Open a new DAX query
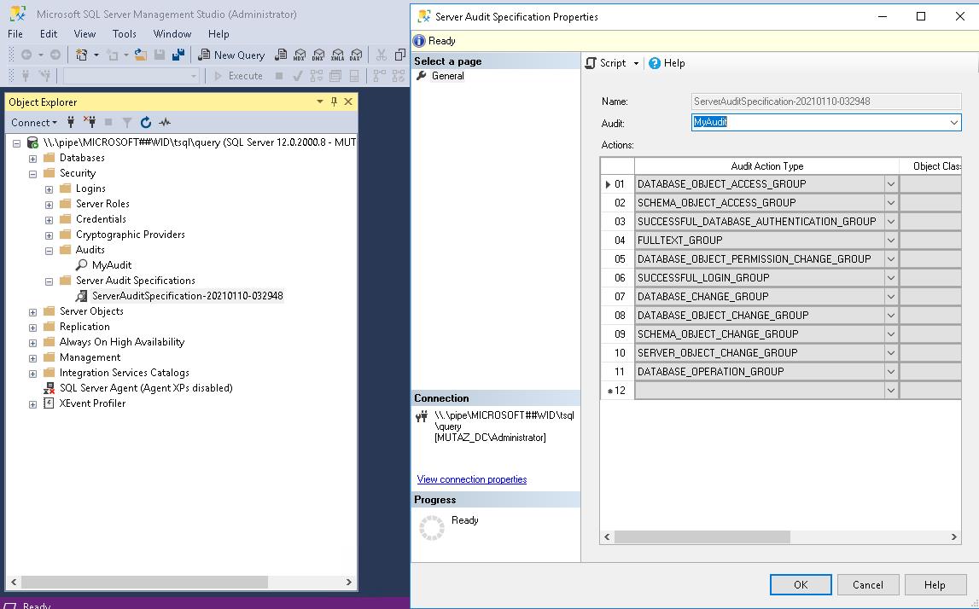979x609 pixels. [357, 55]
